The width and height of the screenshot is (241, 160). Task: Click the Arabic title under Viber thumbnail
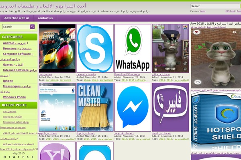coord(161,133)
